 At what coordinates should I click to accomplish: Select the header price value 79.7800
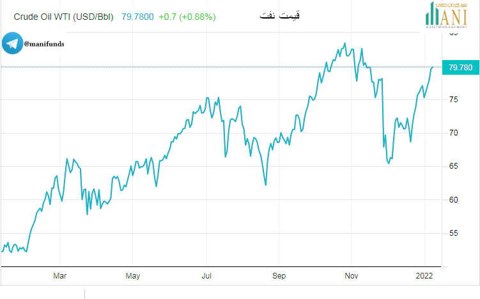[x=137, y=17]
